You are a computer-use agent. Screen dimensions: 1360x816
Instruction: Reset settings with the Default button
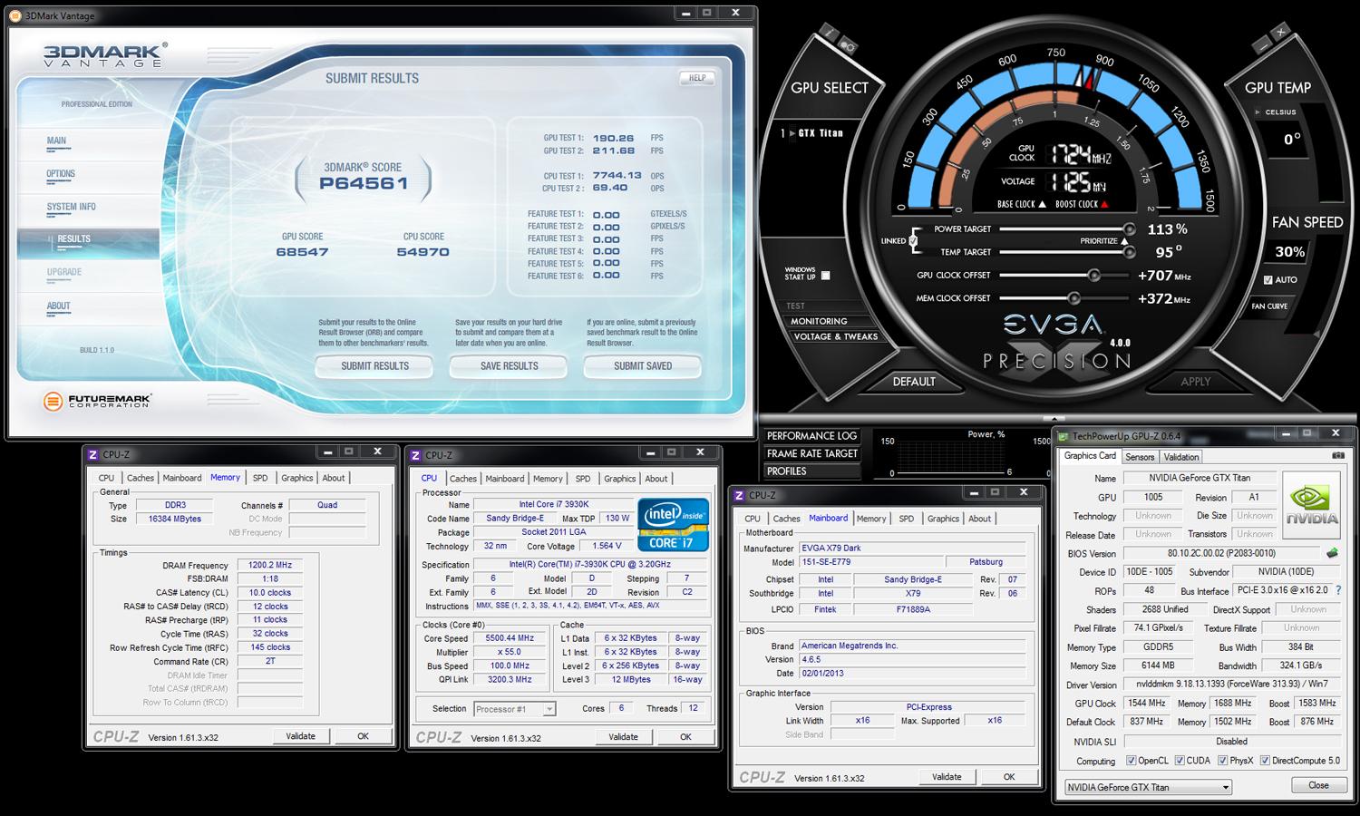click(x=914, y=382)
